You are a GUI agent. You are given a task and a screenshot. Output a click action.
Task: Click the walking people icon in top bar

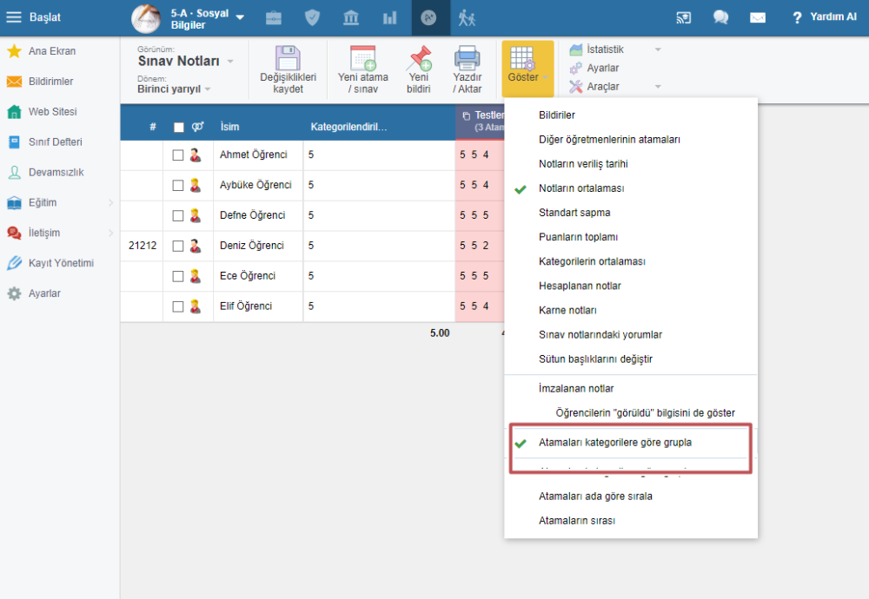[467, 17]
